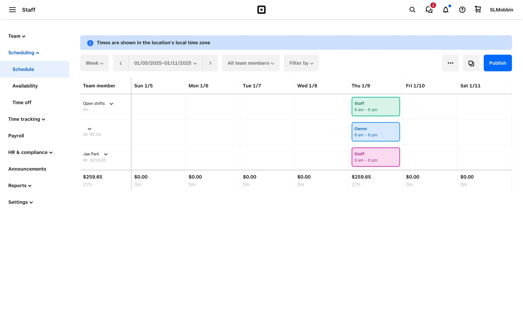Open the search magnifier icon

[412, 10]
